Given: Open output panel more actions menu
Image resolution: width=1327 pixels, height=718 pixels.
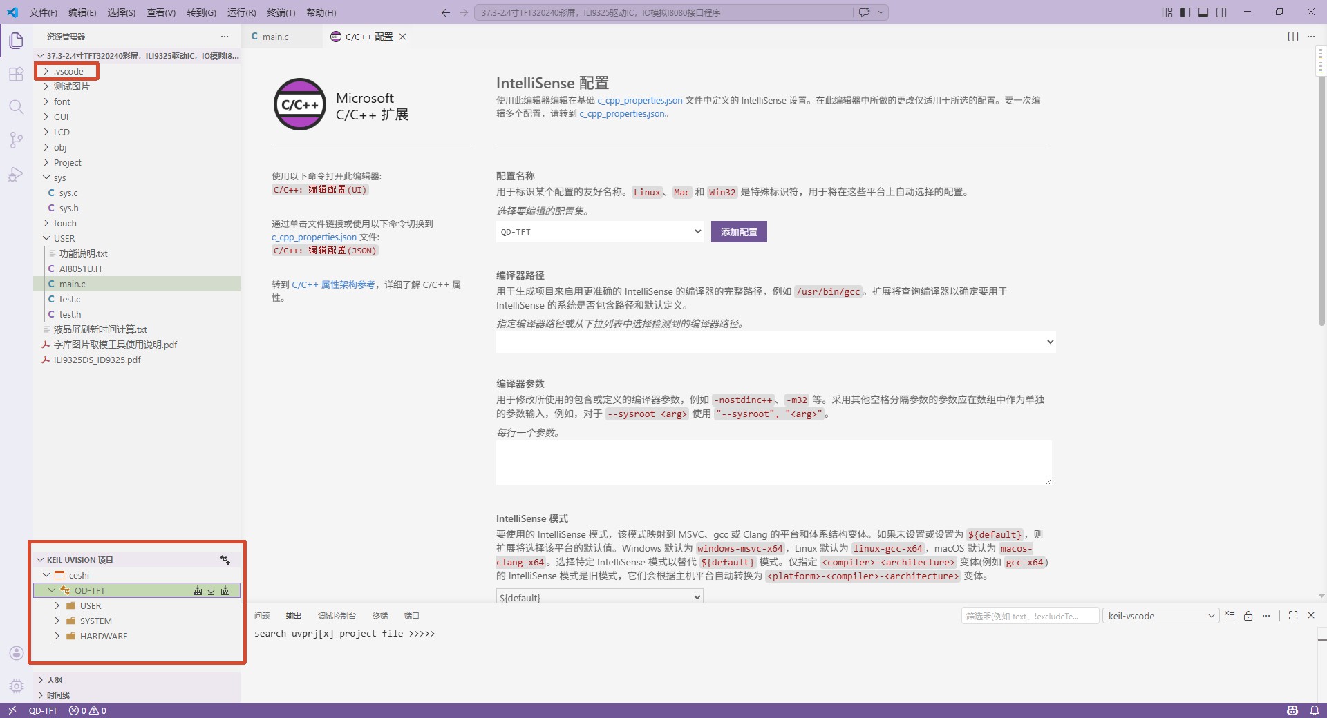Looking at the screenshot, I should click(x=1266, y=616).
